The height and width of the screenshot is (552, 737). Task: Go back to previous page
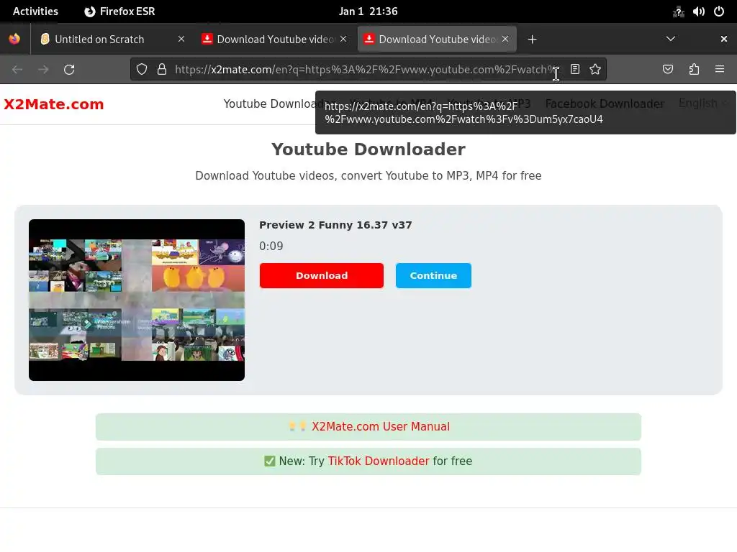[17, 70]
